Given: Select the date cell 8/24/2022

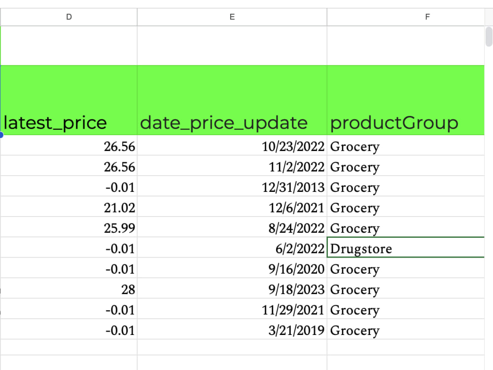Looking at the screenshot, I should point(232,227).
